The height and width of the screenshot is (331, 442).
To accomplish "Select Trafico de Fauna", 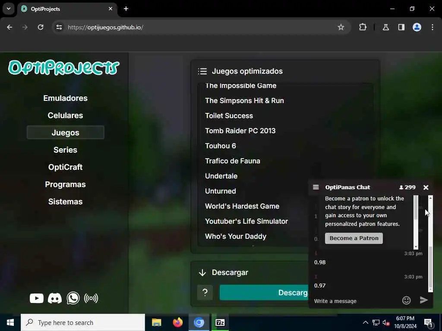I will [233, 161].
